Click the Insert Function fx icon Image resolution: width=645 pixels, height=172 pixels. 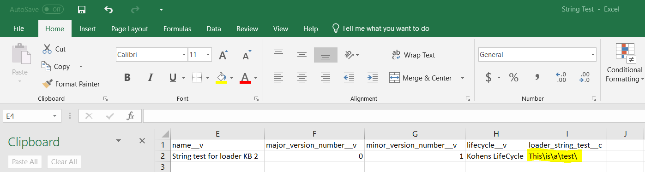pos(131,116)
